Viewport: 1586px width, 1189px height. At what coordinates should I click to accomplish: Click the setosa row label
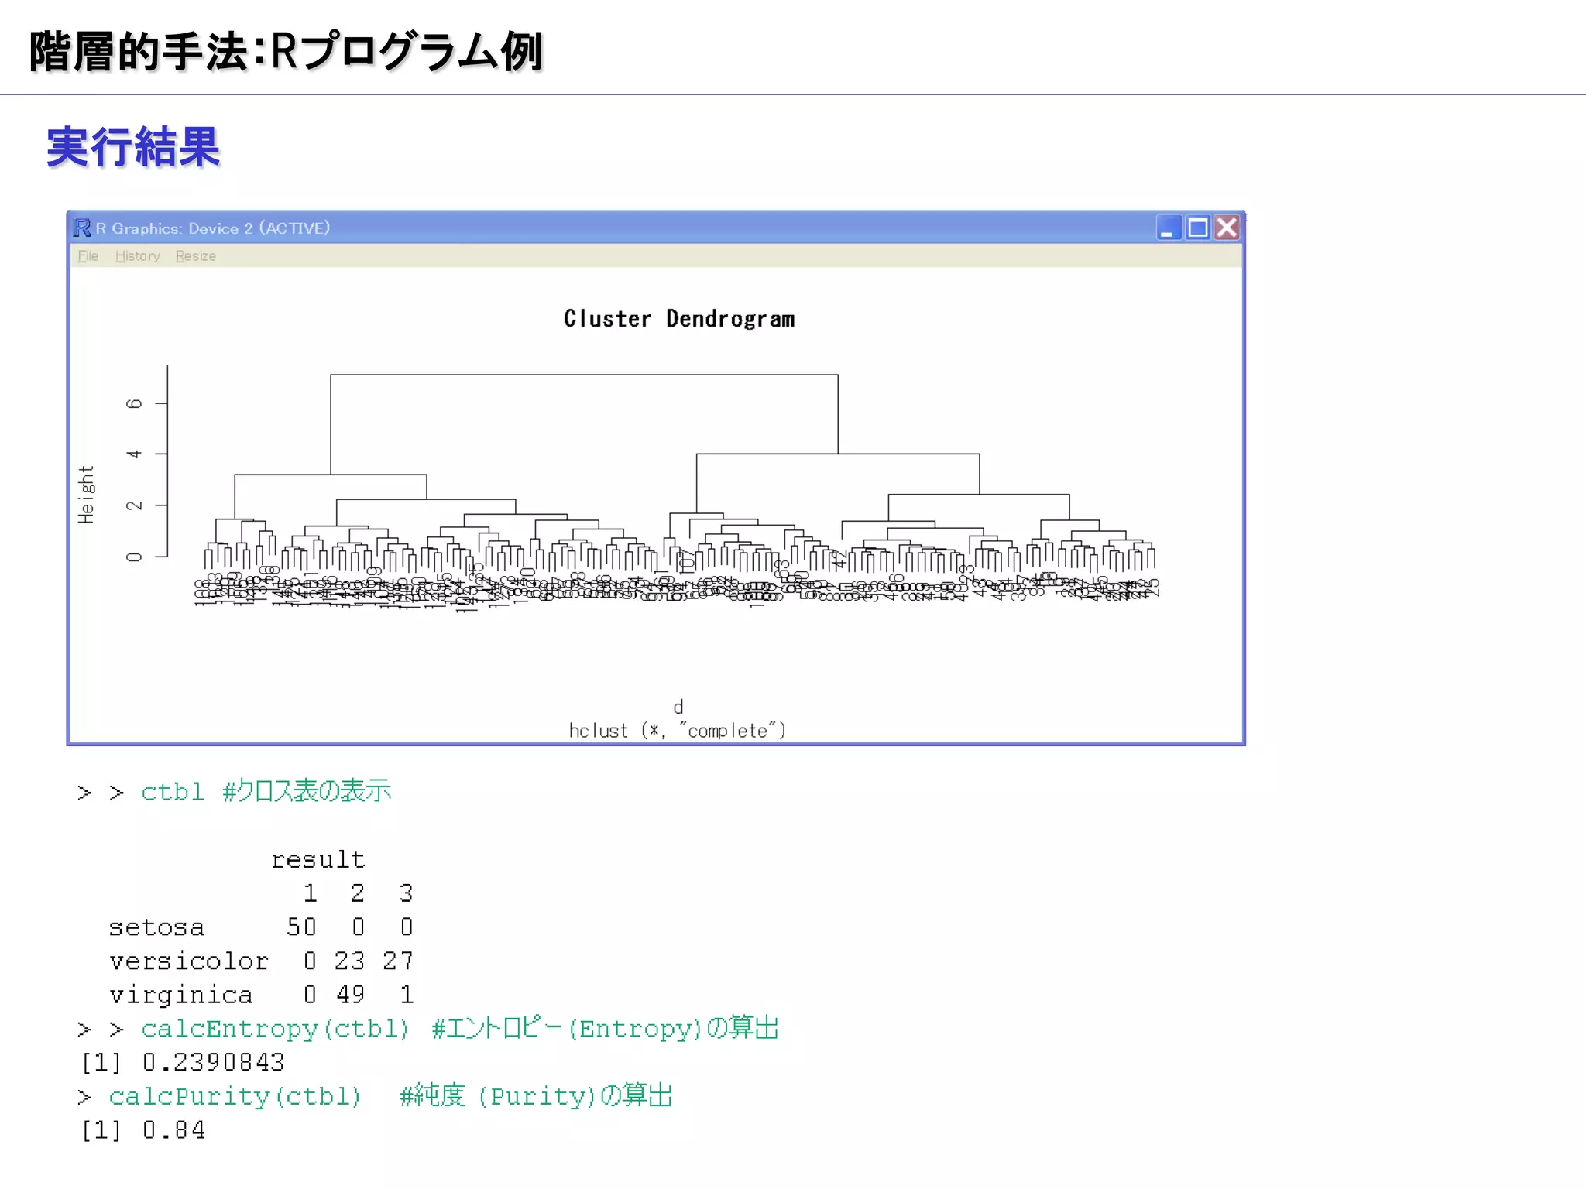(x=156, y=927)
